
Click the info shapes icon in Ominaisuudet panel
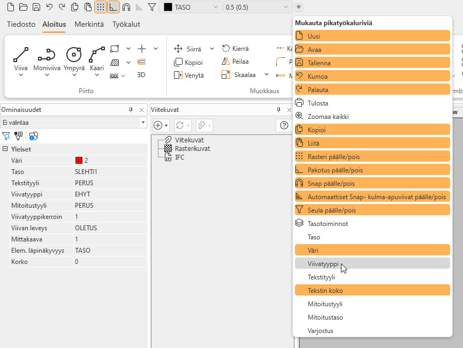[33, 136]
